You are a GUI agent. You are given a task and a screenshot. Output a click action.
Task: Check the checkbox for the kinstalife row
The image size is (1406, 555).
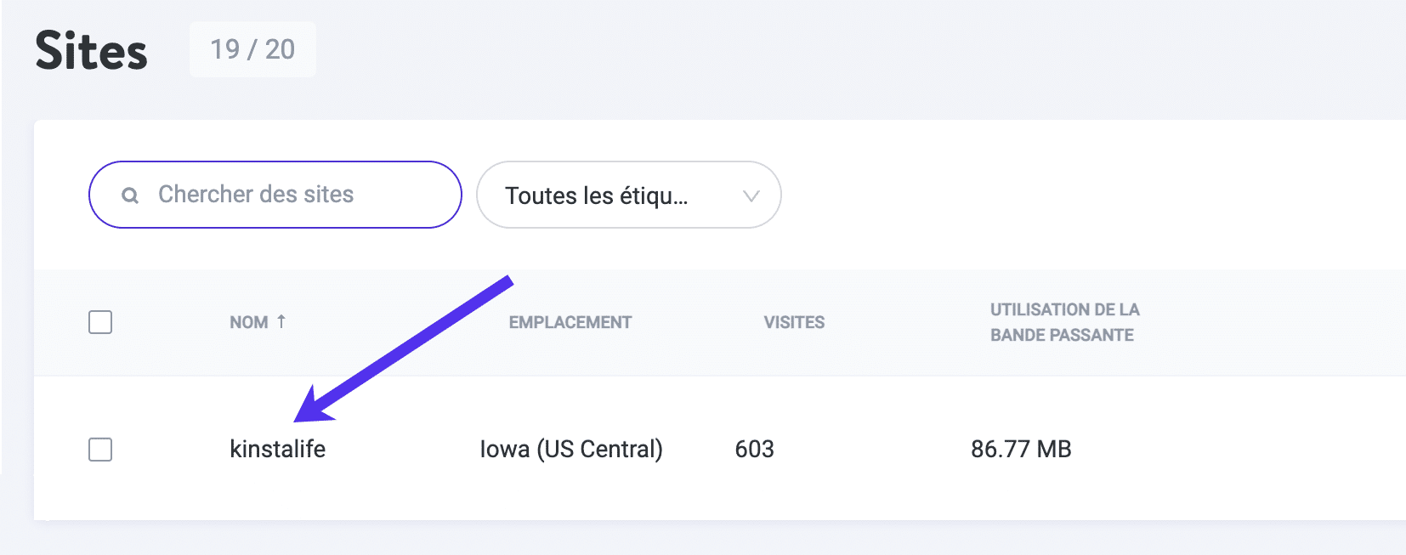(99, 450)
